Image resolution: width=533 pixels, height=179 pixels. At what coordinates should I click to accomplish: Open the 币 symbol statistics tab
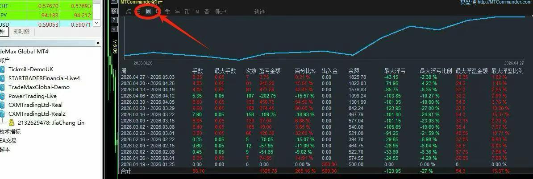187,12
